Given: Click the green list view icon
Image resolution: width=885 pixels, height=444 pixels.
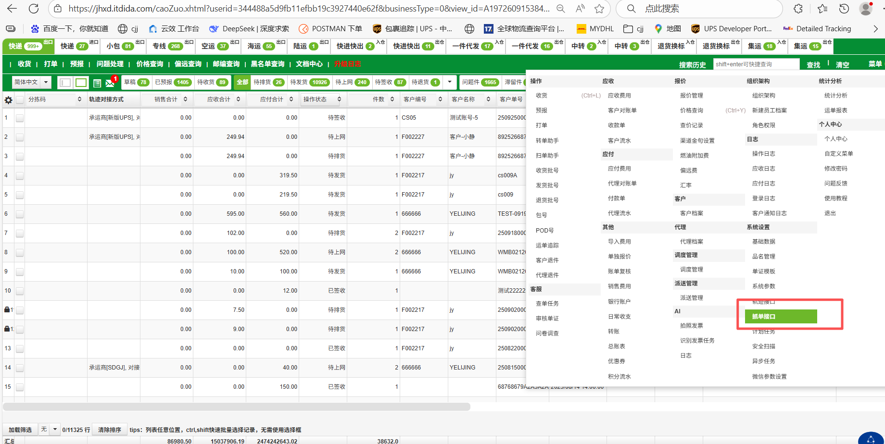Looking at the screenshot, I should (x=97, y=83).
